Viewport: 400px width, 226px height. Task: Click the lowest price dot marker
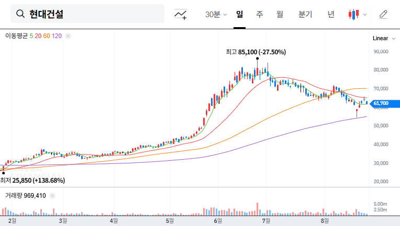coord(3,173)
